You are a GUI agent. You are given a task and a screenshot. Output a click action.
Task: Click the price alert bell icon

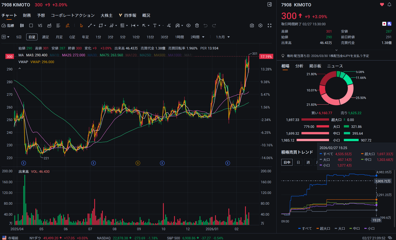(389, 5)
